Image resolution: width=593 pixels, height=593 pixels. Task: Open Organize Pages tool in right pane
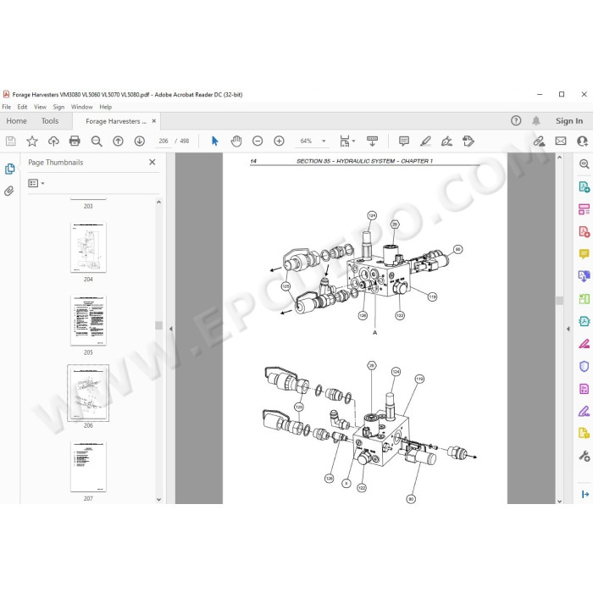pyautogui.click(x=584, y=209)
